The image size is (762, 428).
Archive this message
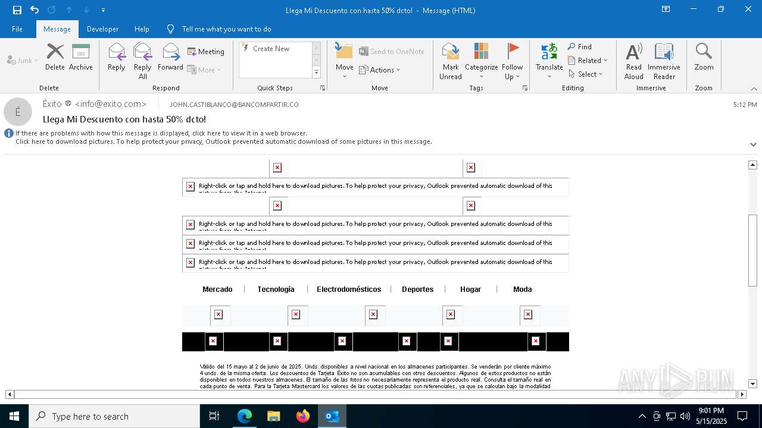81,57
